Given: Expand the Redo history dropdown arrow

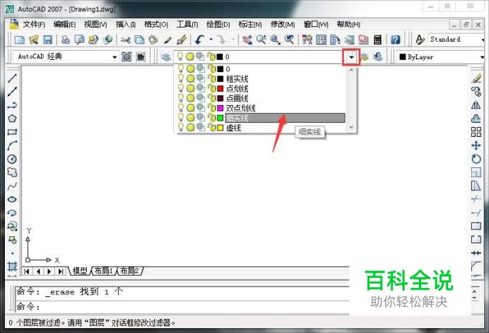Looking at the screenshot, I should [x=232, y=40].
